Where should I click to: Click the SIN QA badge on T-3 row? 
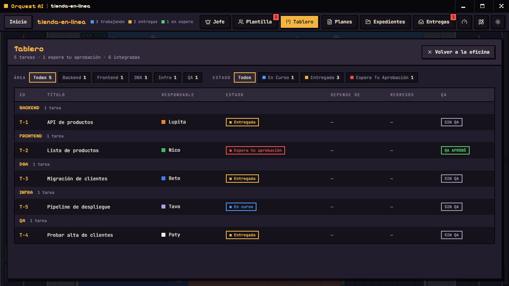point(452,179)
